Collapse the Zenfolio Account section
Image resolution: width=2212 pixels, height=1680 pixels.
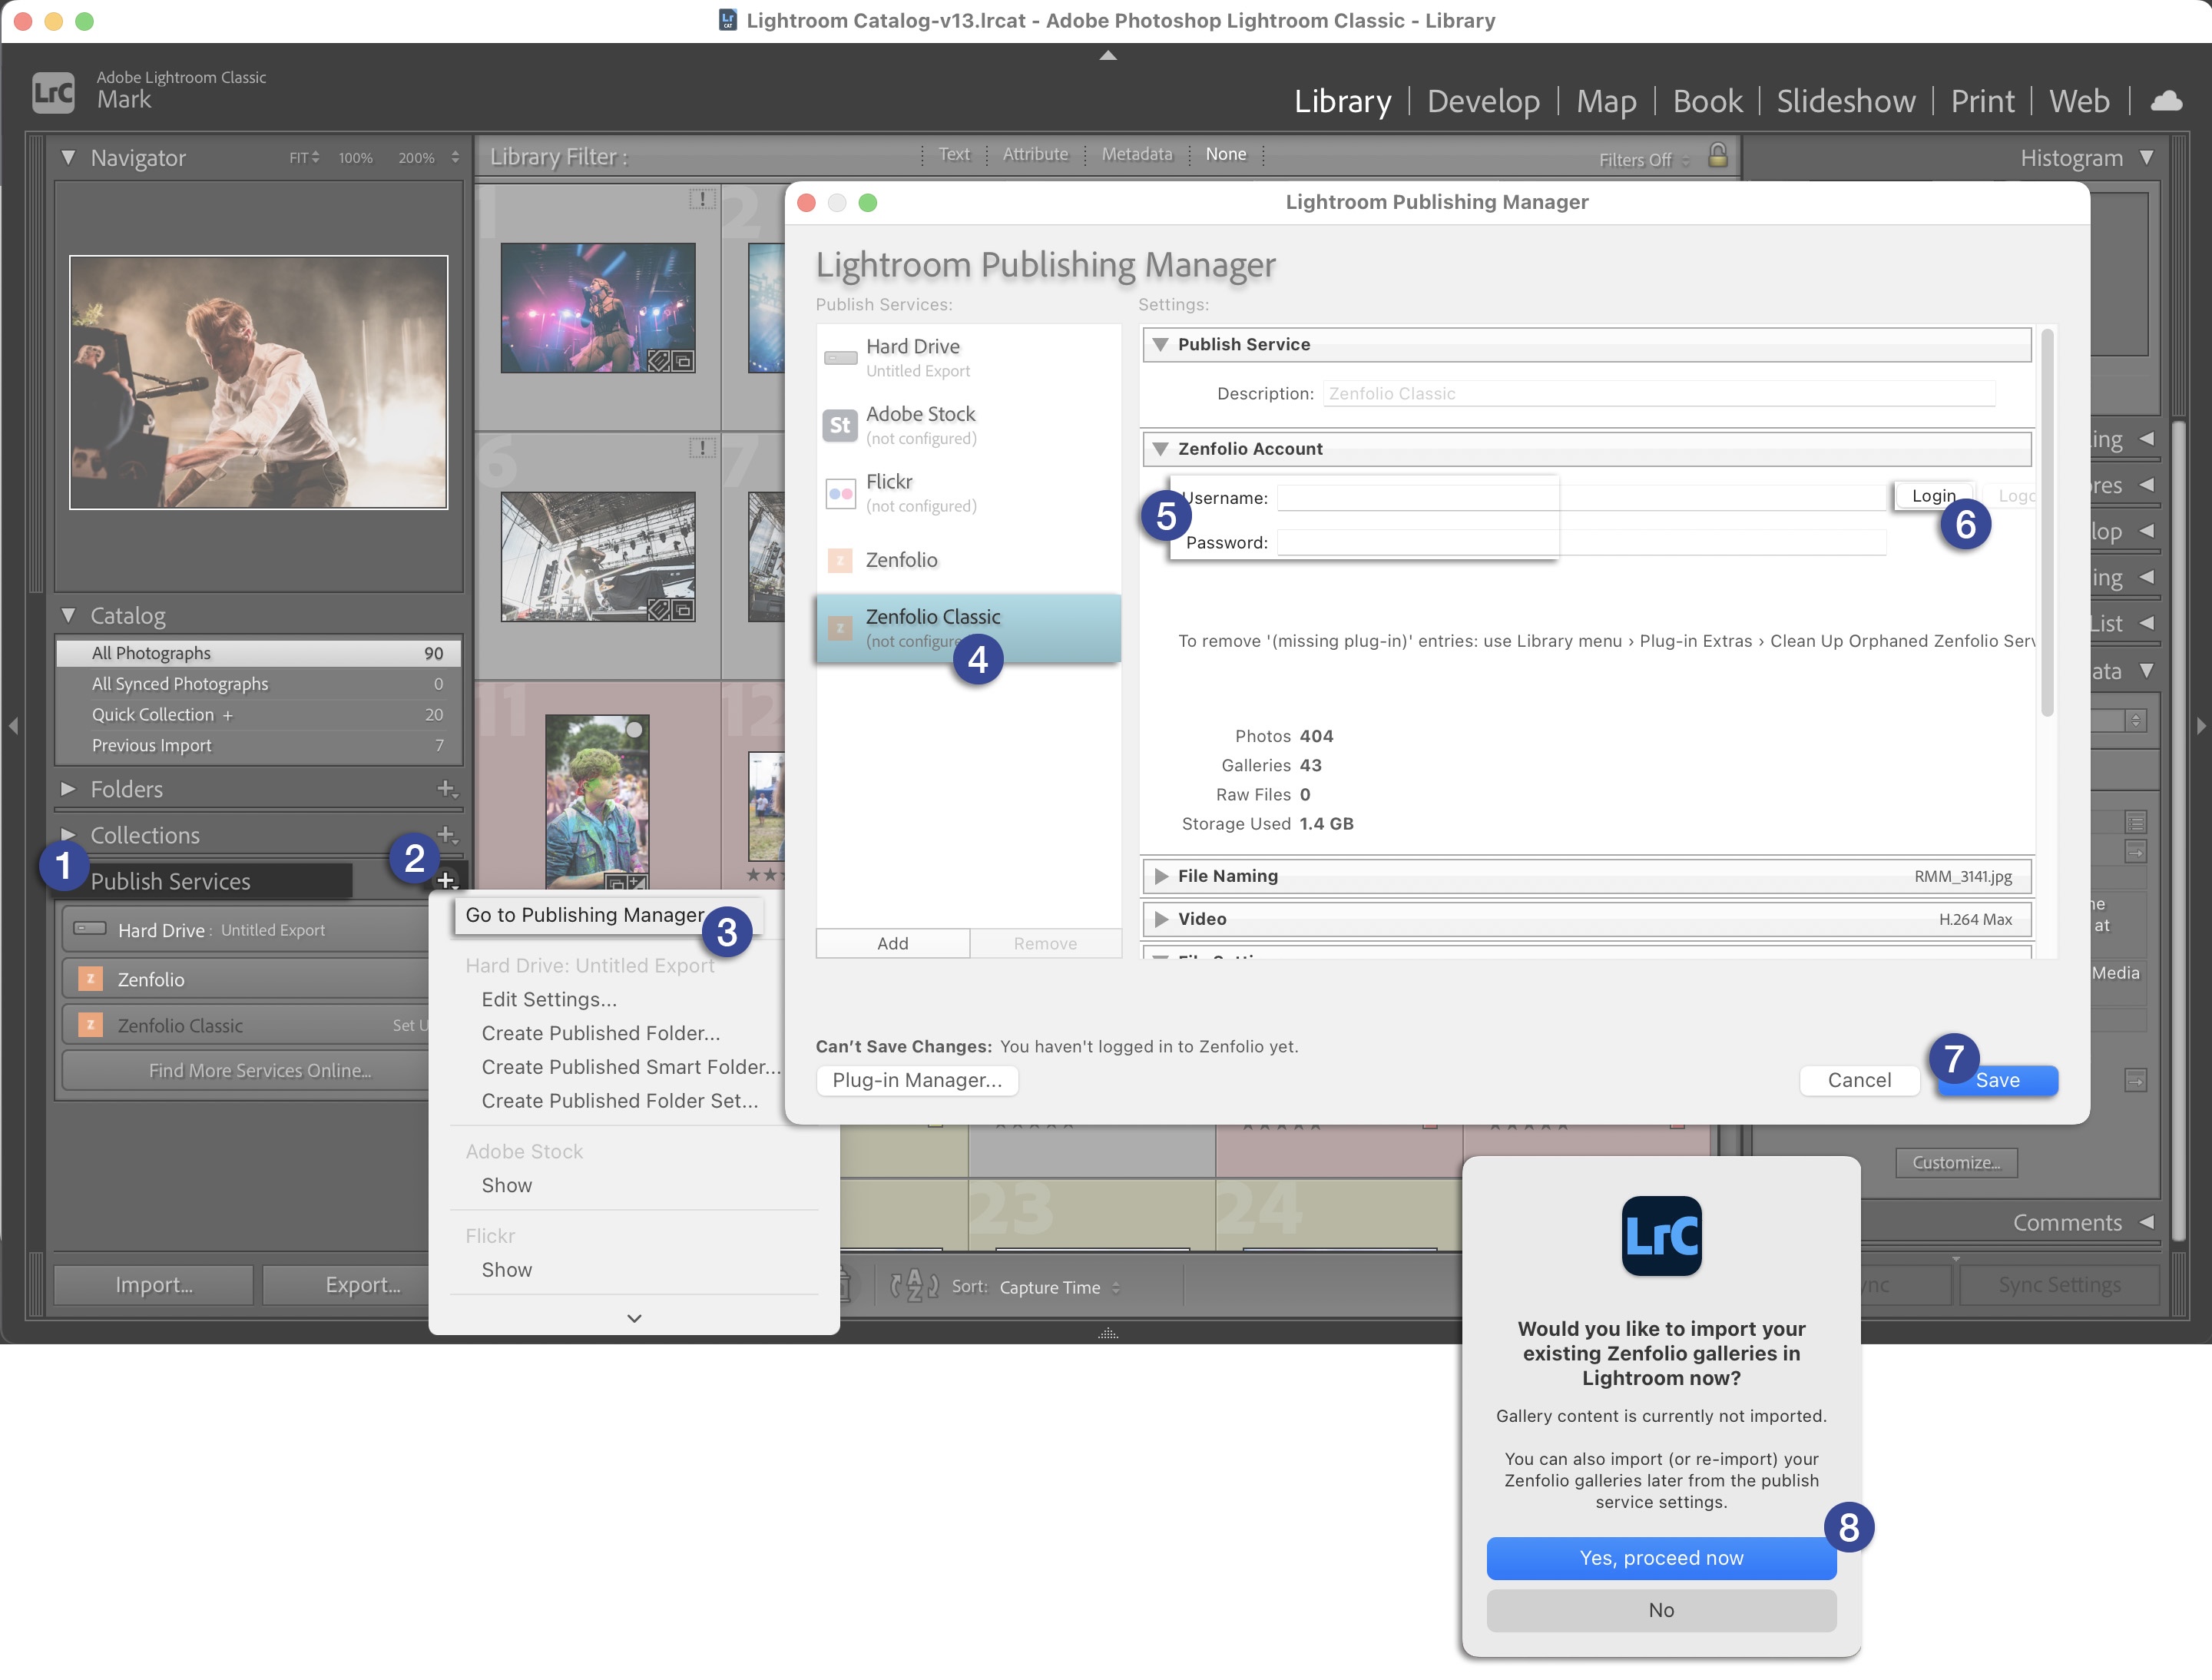[x=1160, y=449]
